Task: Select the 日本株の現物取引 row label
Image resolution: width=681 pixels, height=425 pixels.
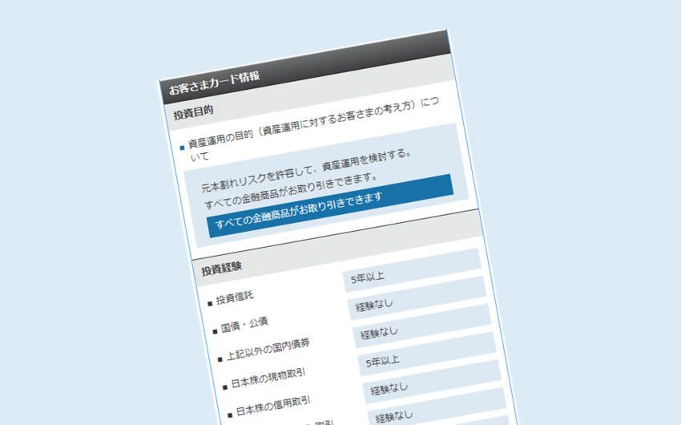Action: click(x=268, y=378)
